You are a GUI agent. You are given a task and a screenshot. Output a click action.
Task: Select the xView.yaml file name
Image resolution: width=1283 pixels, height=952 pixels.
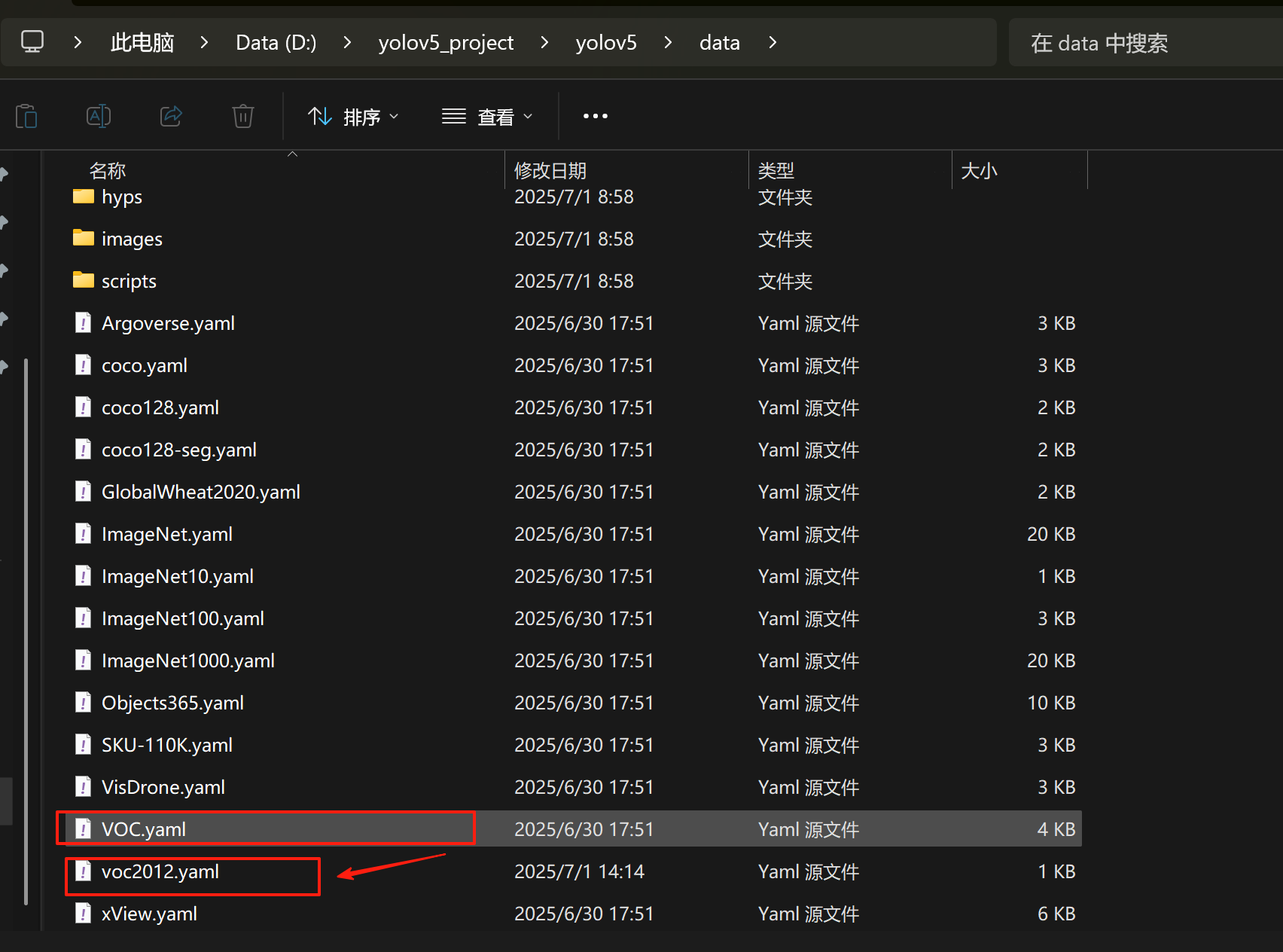pos(149,914)
